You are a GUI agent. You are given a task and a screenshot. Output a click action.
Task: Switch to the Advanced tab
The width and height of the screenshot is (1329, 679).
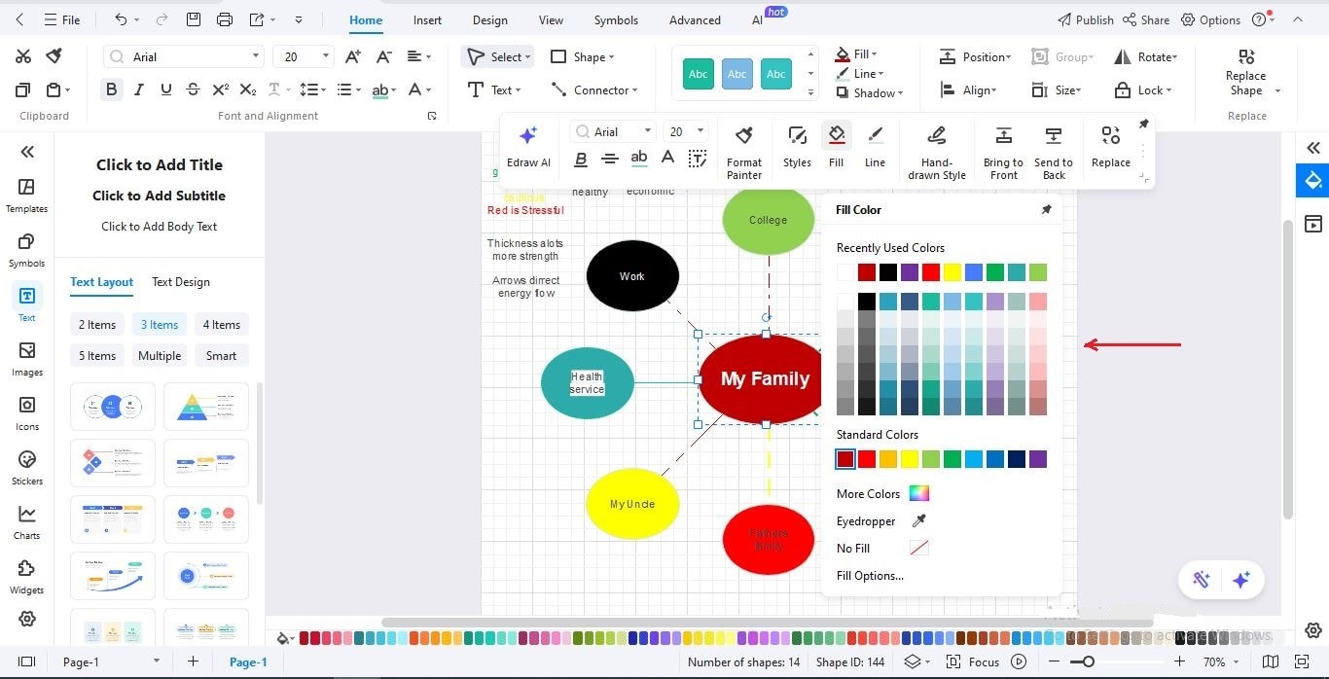point(695,19)
